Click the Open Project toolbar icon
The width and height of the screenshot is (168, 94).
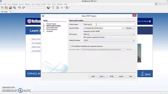point(10,8)
